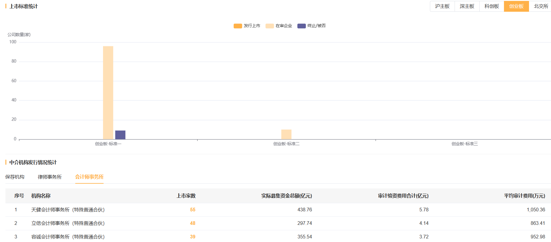
Task: Select the 科创板 tab
Action: pyautogui.click(x=492, y=6)
